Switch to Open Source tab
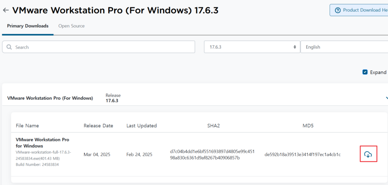This screenshot has height=185, width=388. point(72,26)
